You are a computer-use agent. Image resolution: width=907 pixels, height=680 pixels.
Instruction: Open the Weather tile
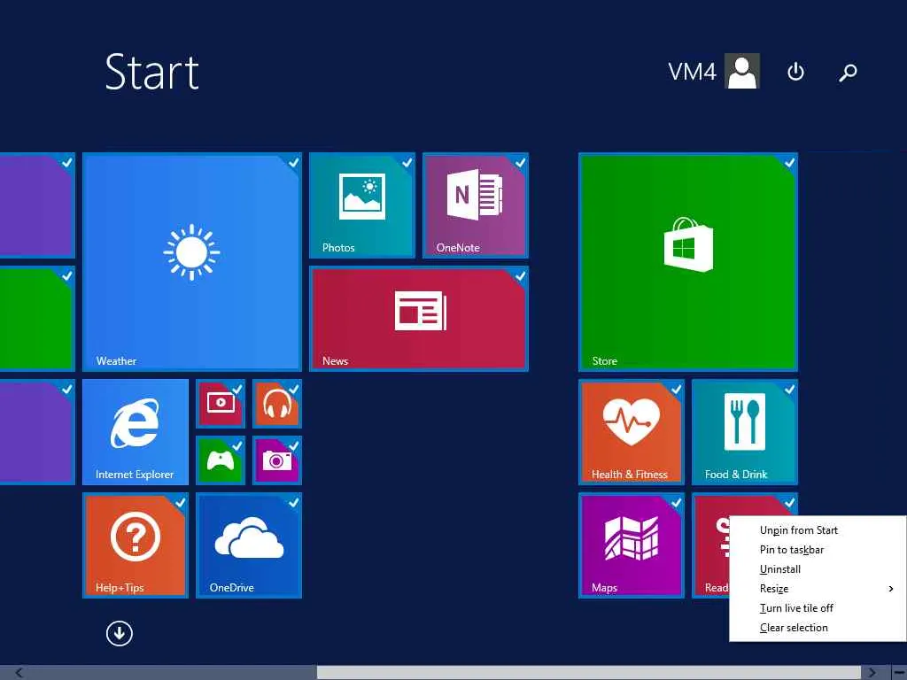tap(191, 261)
